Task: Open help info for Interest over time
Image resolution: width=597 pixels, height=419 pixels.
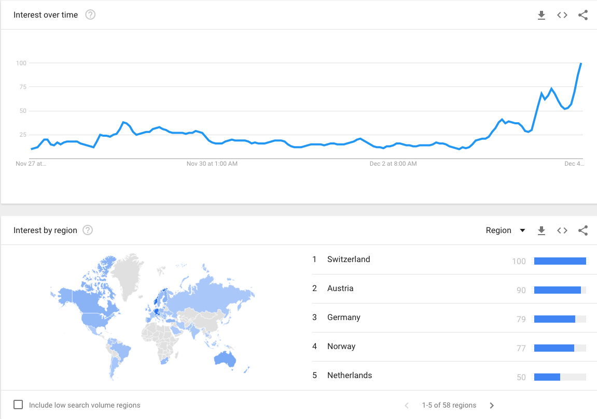Action: 90,15
